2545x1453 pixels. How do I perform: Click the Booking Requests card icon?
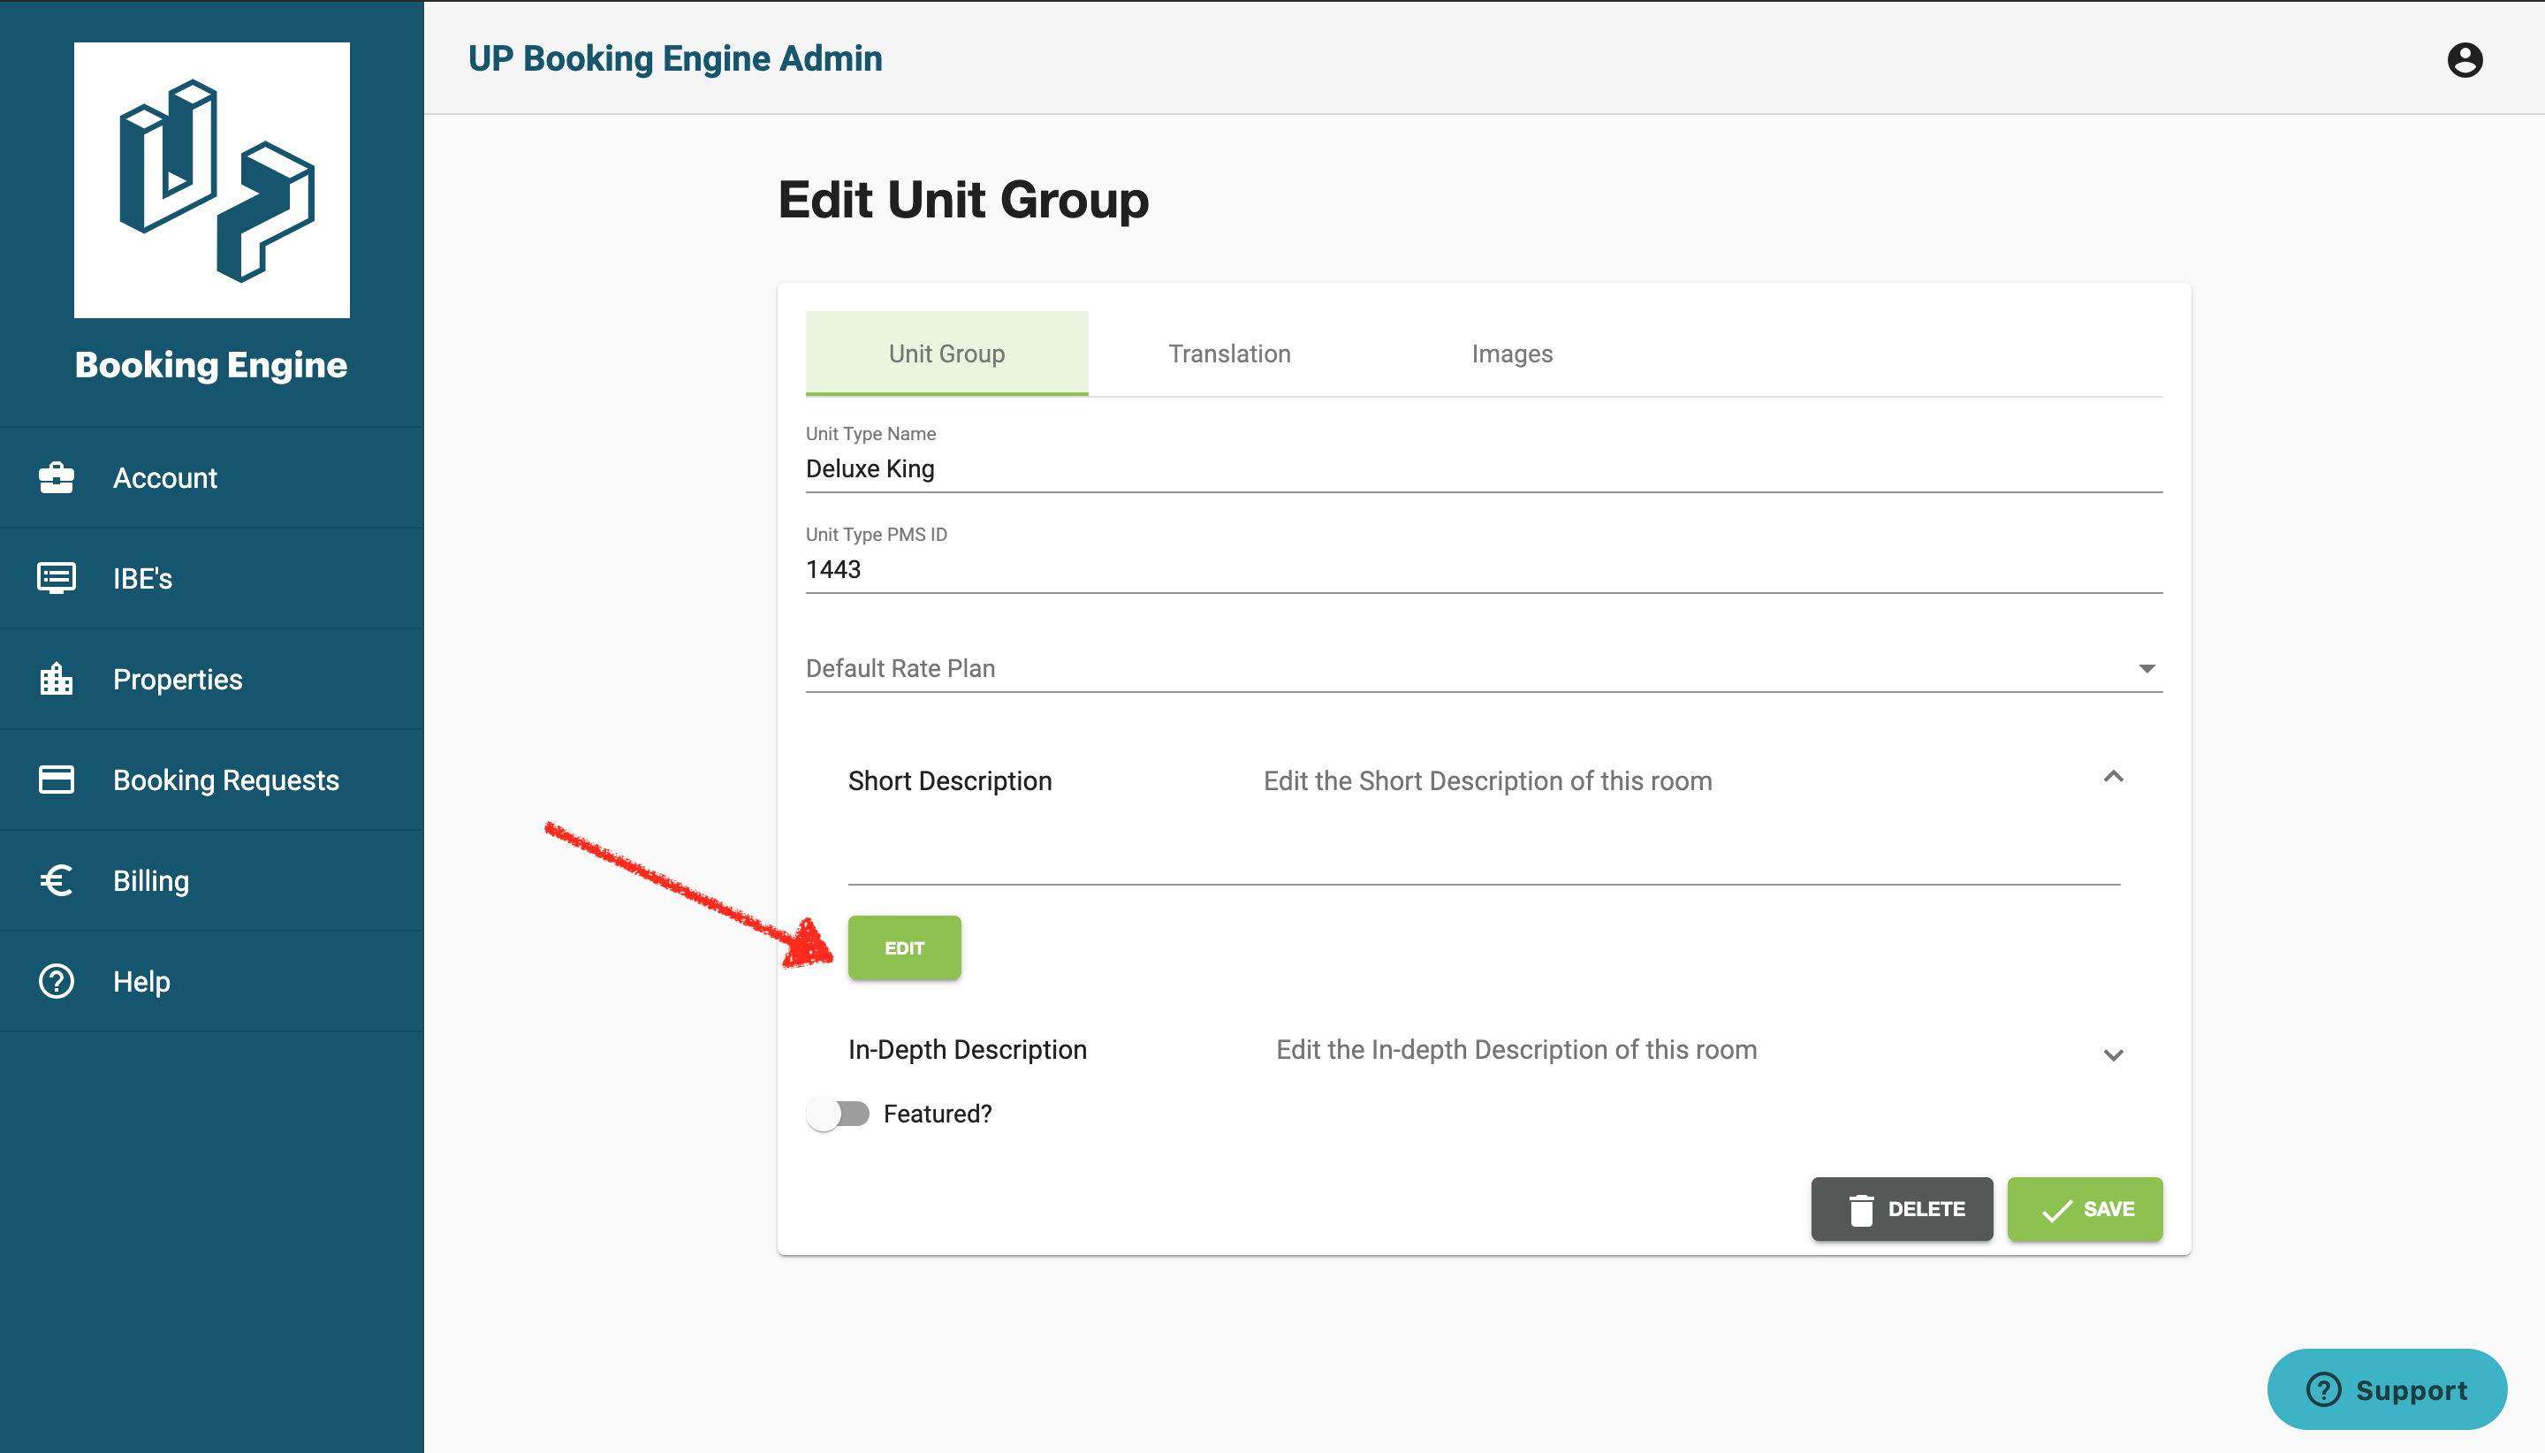click(x=56, y=780)
